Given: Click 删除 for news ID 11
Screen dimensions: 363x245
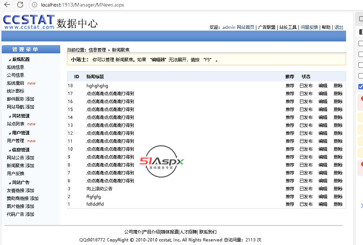Looking at the screenshot, I should pyautogui.click(x=338, y=141).
